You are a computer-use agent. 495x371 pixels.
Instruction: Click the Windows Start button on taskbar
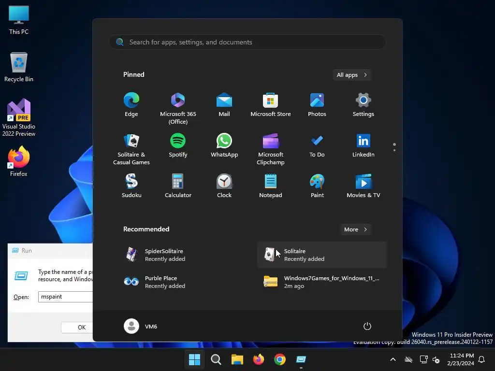(194, 359)
